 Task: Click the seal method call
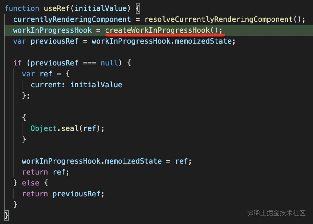click(70, 128)
